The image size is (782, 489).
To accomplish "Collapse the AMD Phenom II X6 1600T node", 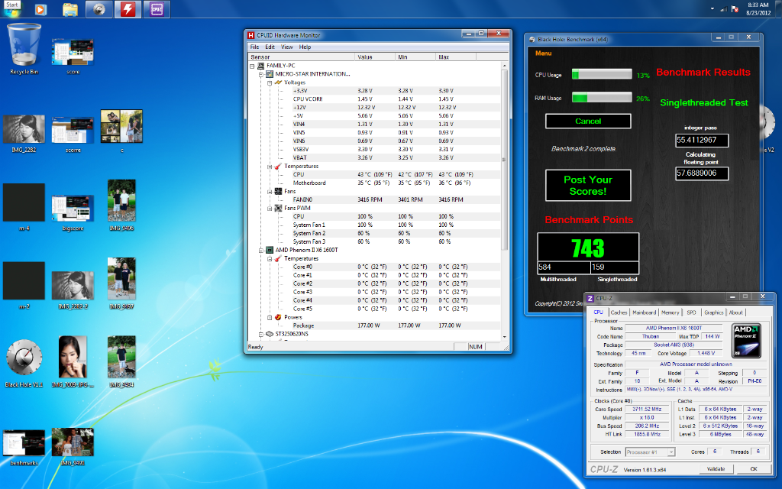I will coord(261,251).
